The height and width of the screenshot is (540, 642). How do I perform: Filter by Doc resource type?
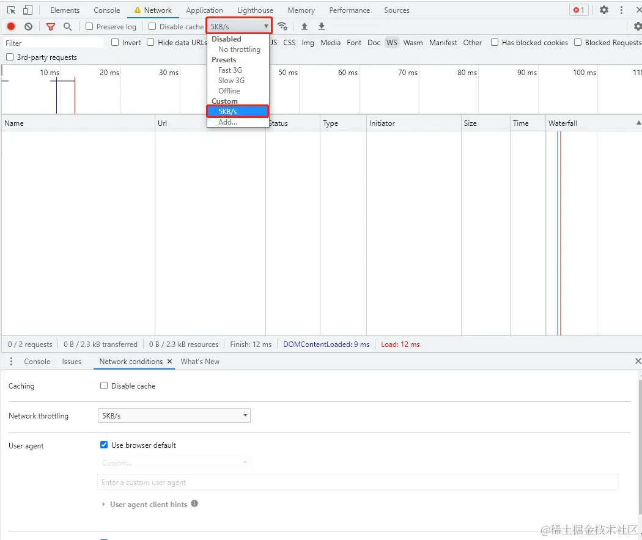(x=374, y=42)
